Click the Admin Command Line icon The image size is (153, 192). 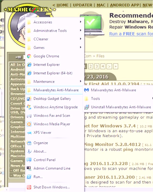29,168
